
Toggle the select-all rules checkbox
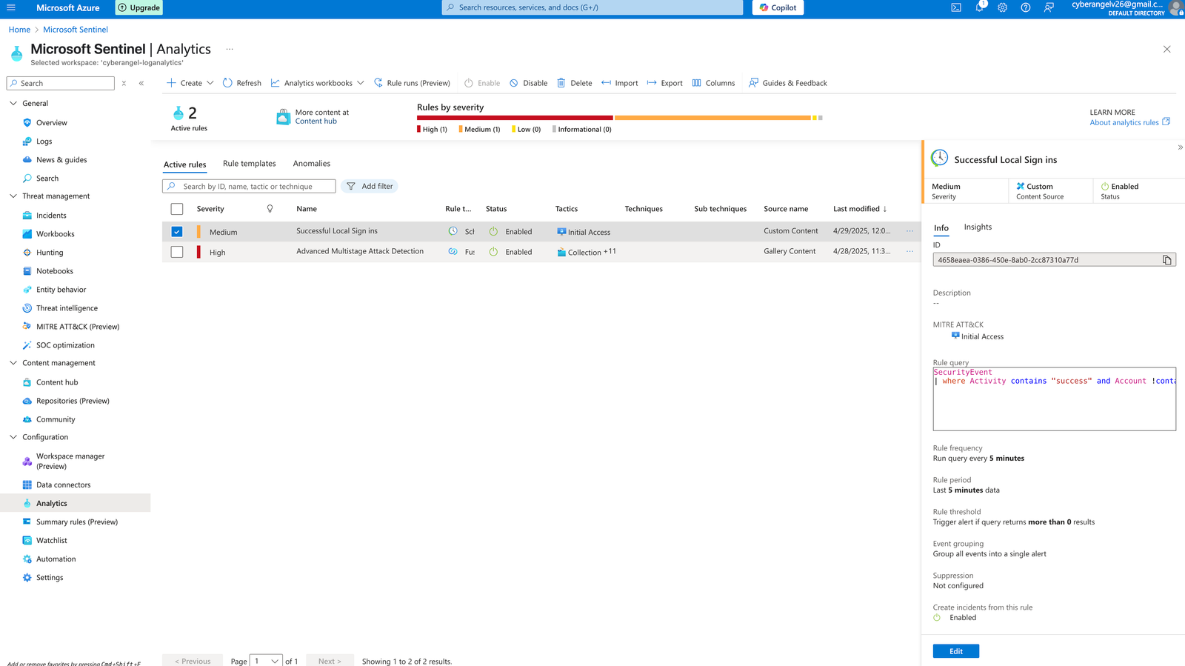[177, 209]
